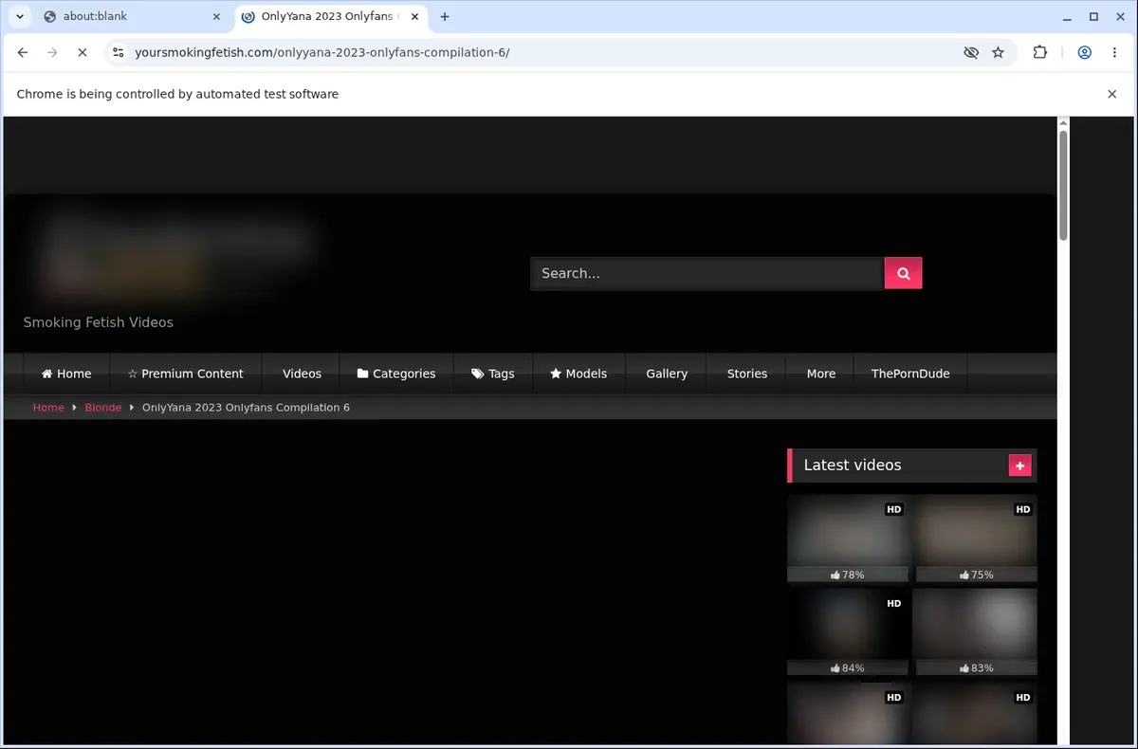Click the page vertical scrollbar thumb

(1064, 185)
